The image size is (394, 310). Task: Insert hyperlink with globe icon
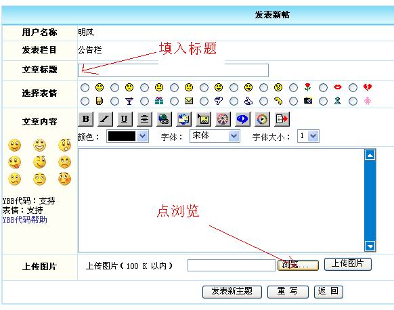tap(164, 119)
